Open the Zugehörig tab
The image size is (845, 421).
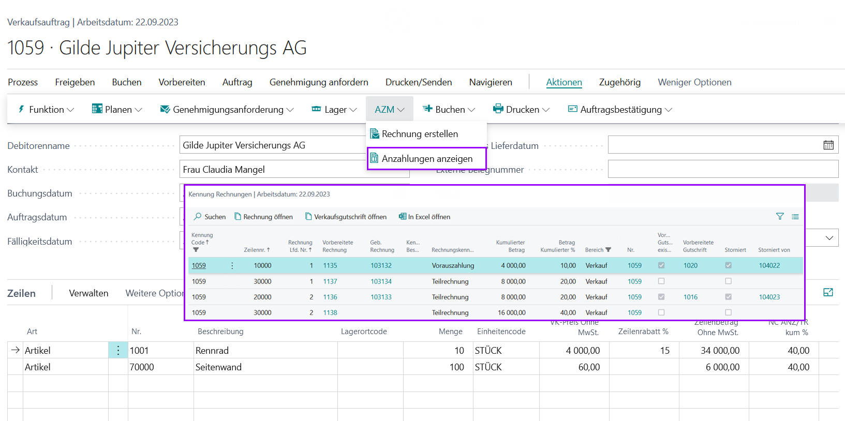click(x=620, y=82)
